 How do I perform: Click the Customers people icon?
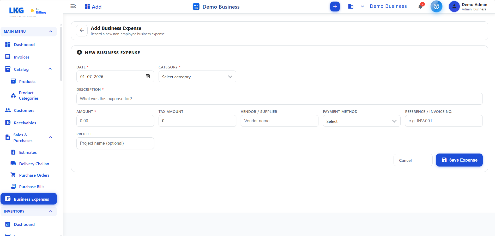point(8,110)
